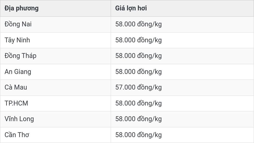Select the Vĩnh Long cell
Screen dimensions: 254x143
[55, 119]
